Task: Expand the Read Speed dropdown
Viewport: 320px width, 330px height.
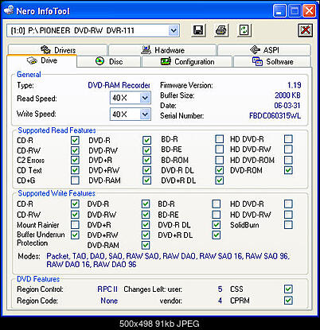Action: tap(145, 98)
